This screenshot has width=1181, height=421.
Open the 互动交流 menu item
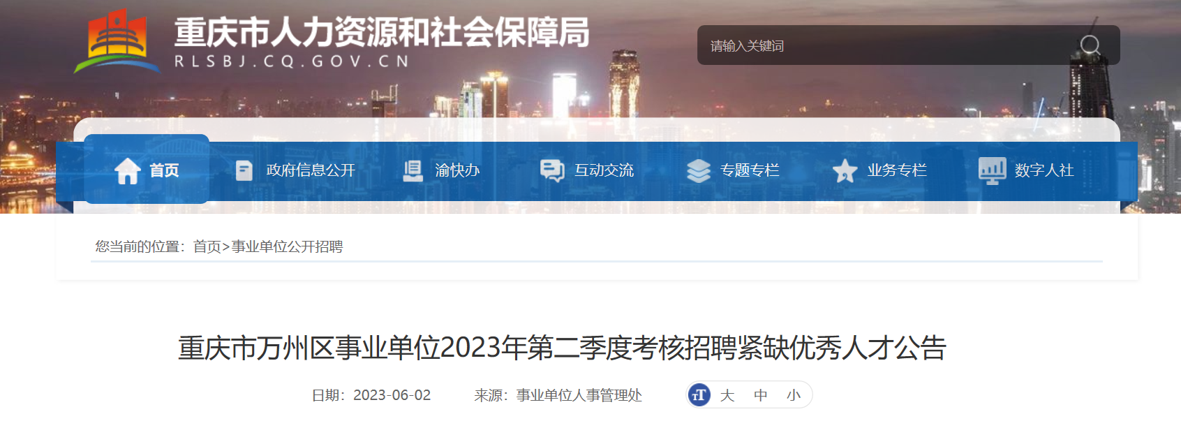604,170
